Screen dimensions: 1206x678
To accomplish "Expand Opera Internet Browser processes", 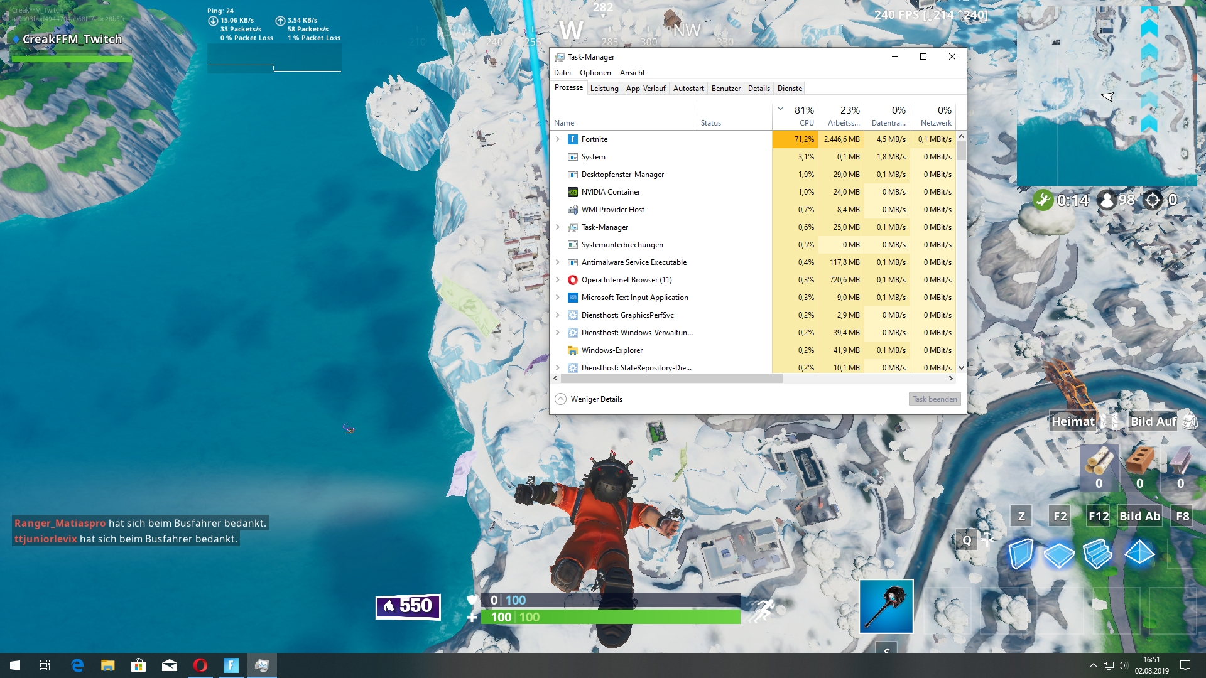I will pyautogui.click(x=557, y=280).
